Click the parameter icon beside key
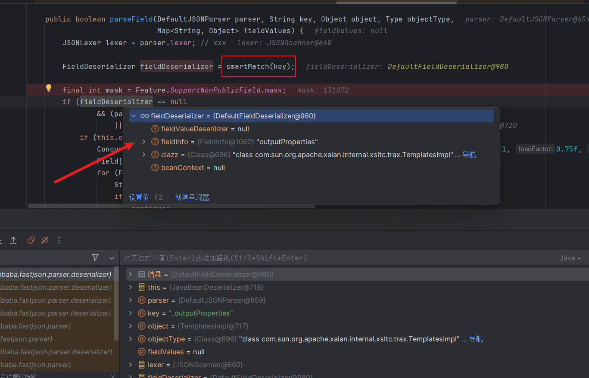This screenshot has height=378, width=589. pyautogui.click(x=141, y=313)
